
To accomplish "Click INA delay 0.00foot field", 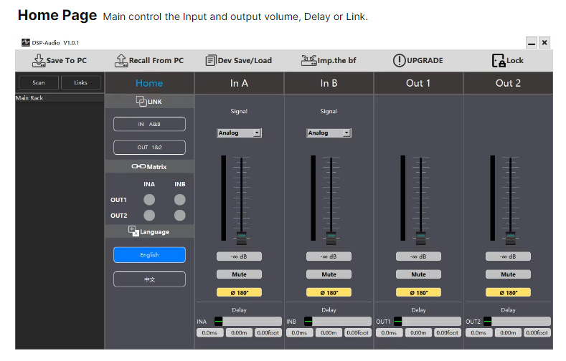I will click(268, 332).
